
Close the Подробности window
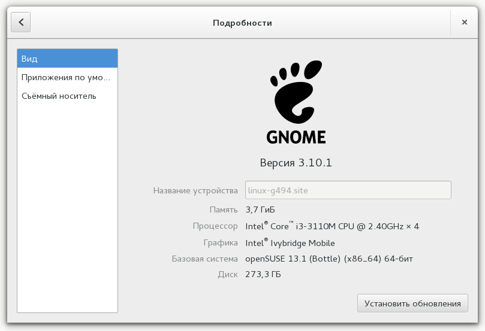[x=464, y=22]
